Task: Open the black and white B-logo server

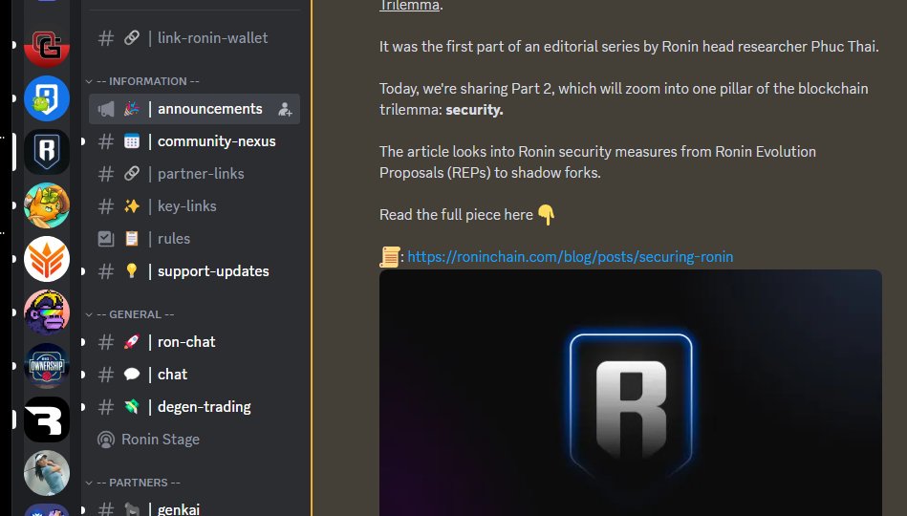Action: coord(47,419)
